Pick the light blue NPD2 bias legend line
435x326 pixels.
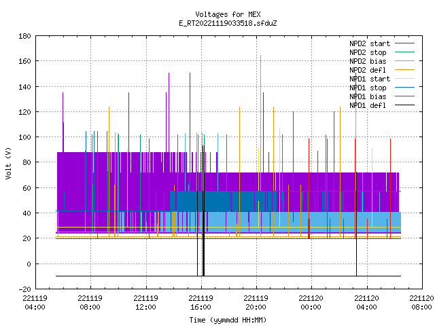click(404, 61)
